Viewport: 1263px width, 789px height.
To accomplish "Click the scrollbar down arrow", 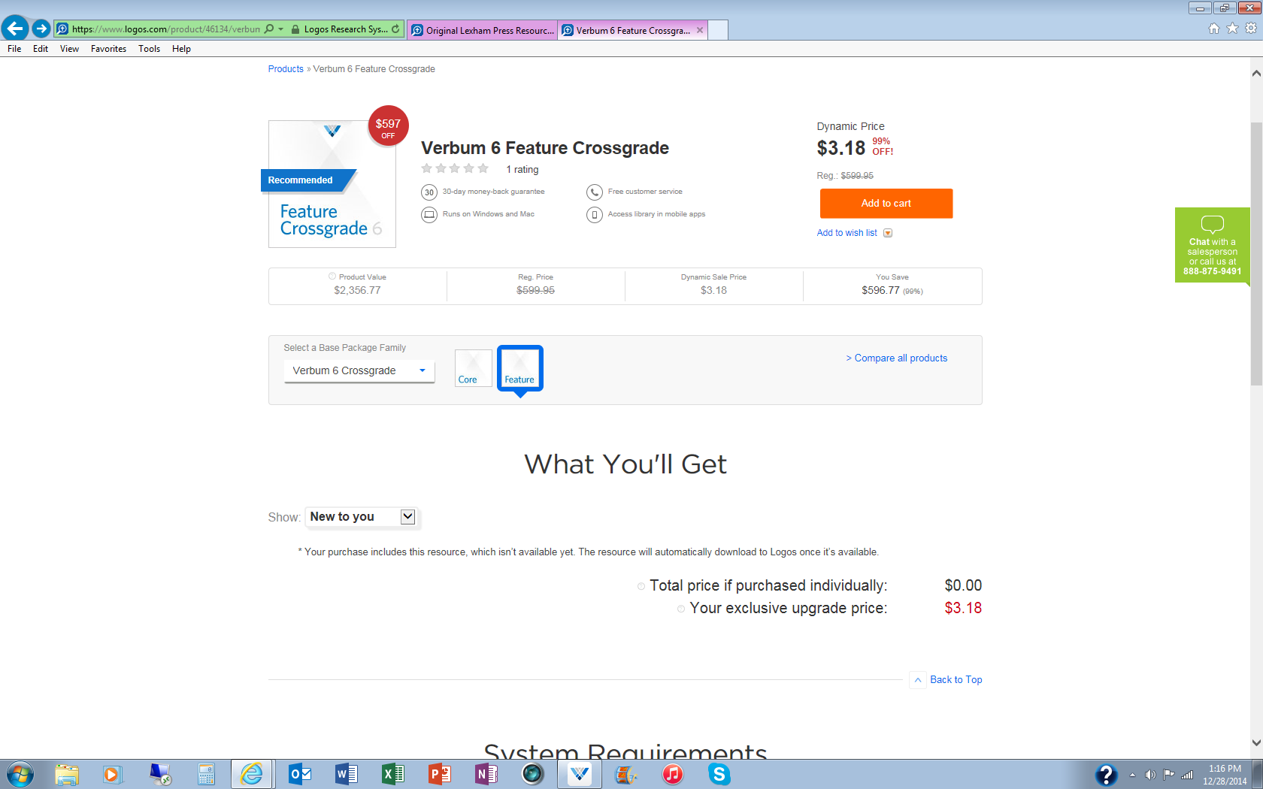I will click(x=1256, y=742).
